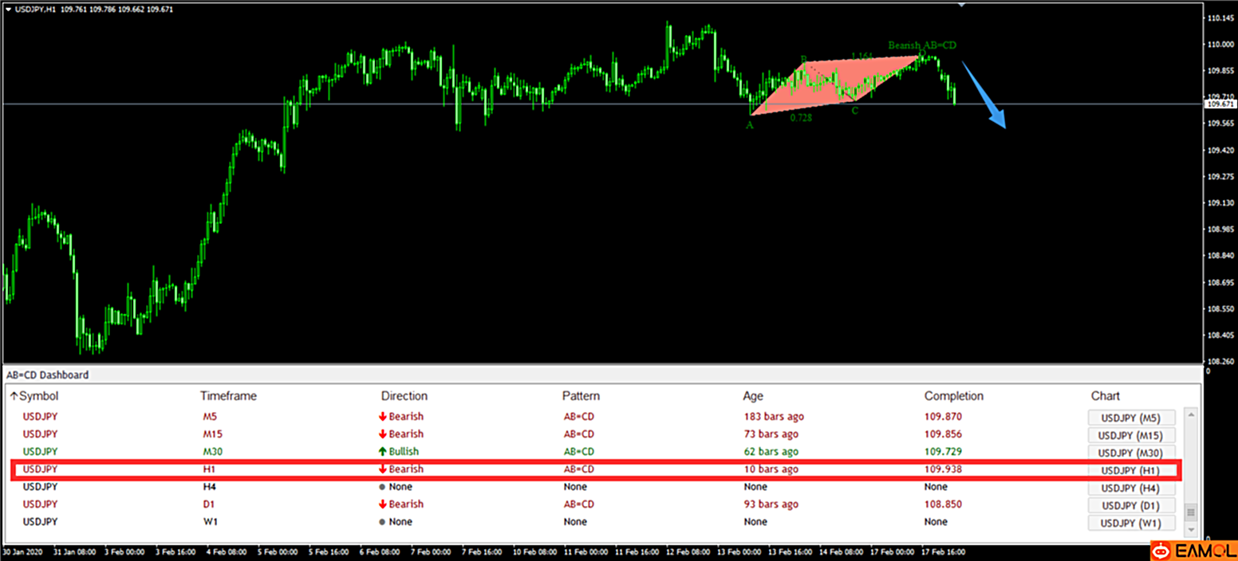This screenshot has width=1238, height=561.
Task: Click the red bearish arrow in M5 row
Action: [x=383, y=417]
